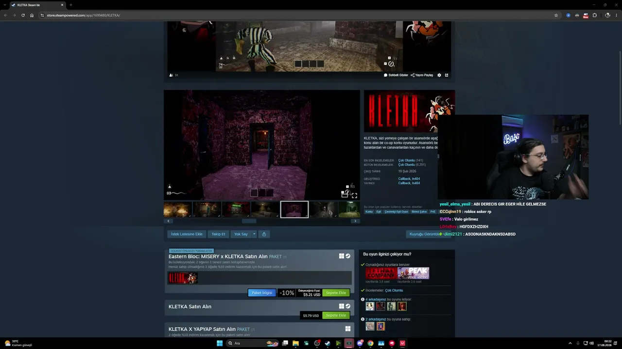Open the 2 arkadaşınız link
622x349 pixels.
point(376,319)
